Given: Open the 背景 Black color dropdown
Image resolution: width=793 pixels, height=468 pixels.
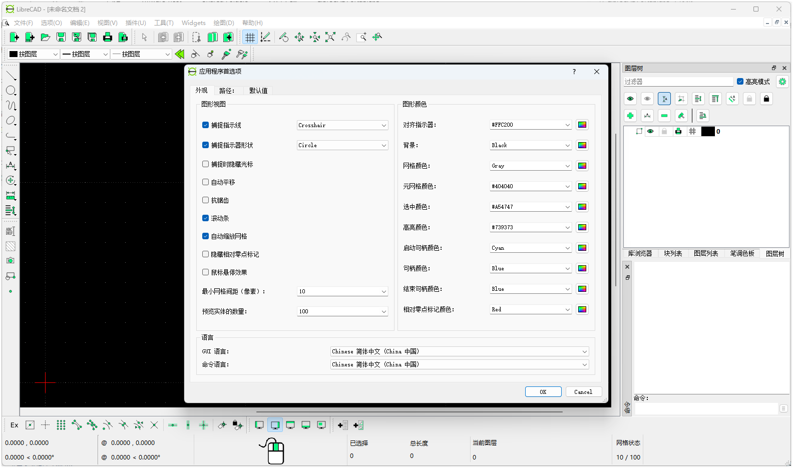Looking at the screenshot, I should point(531,145).
